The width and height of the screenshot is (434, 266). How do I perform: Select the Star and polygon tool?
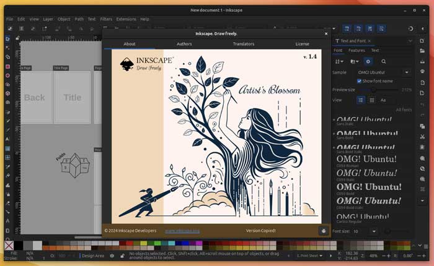tap(7, 85)
